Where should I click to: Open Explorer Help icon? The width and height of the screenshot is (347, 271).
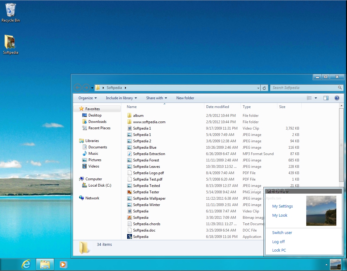(337, 98)
